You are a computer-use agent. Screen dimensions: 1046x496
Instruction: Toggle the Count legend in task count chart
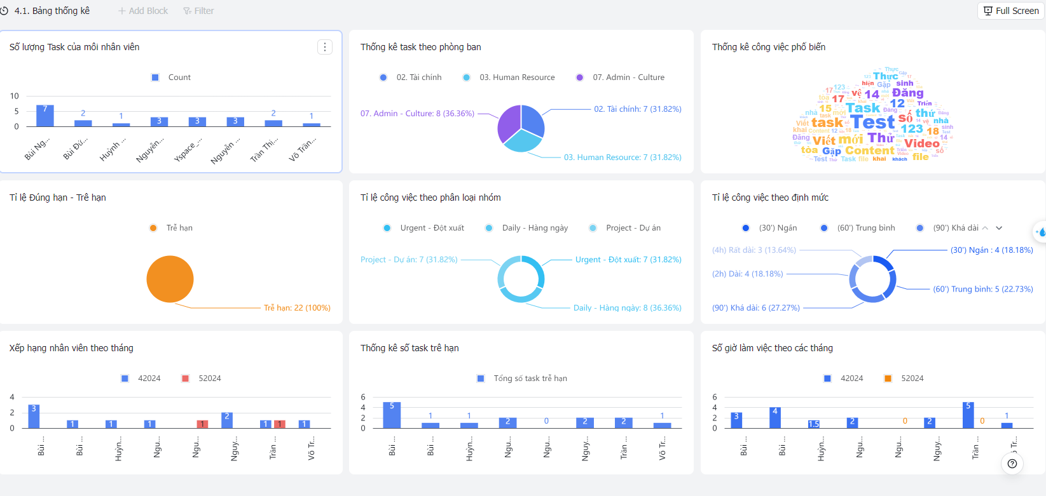pos(171,77)
